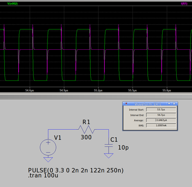Click the Average value field

(161, 120)
